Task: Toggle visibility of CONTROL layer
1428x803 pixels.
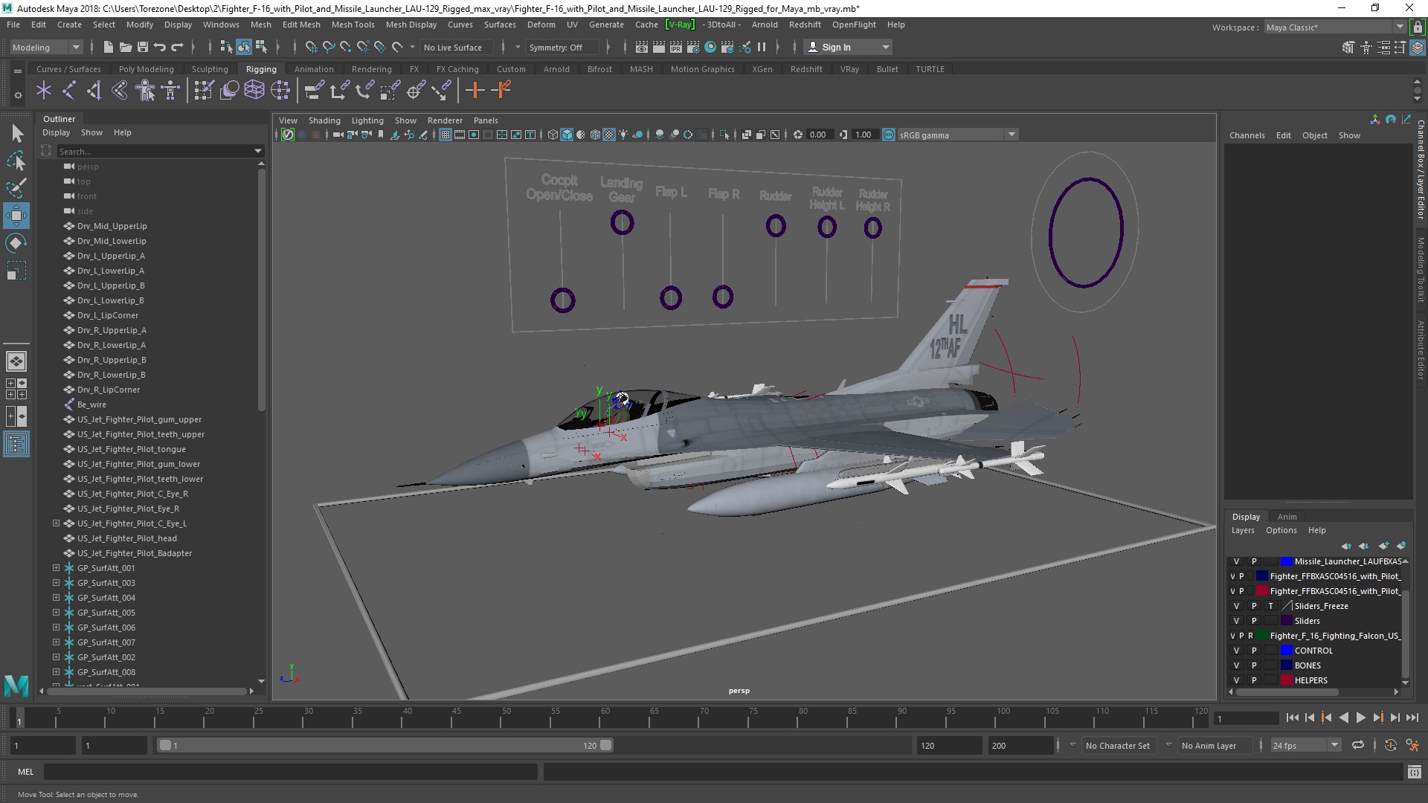Action: point(1236,651)
